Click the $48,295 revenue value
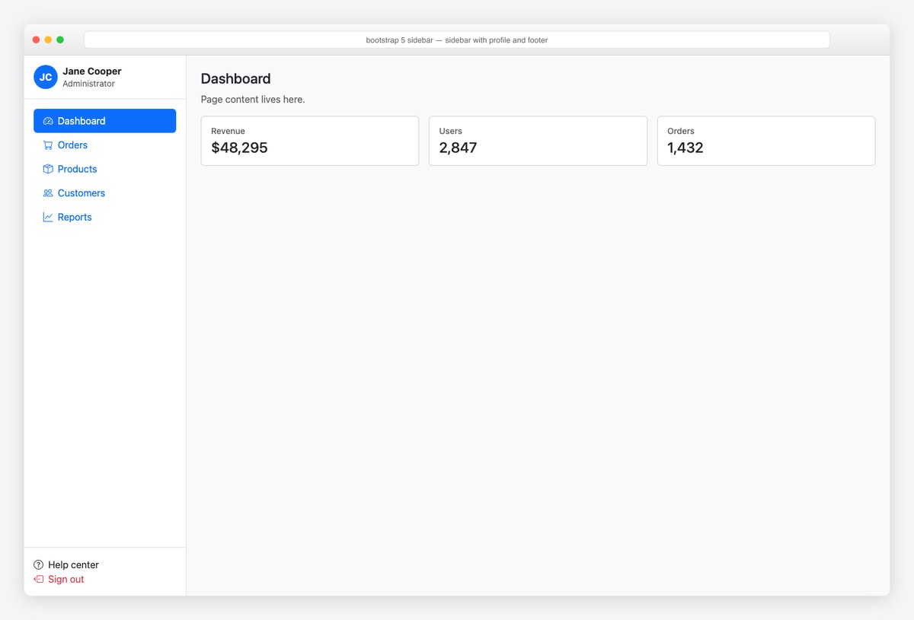 click(239, 148)
